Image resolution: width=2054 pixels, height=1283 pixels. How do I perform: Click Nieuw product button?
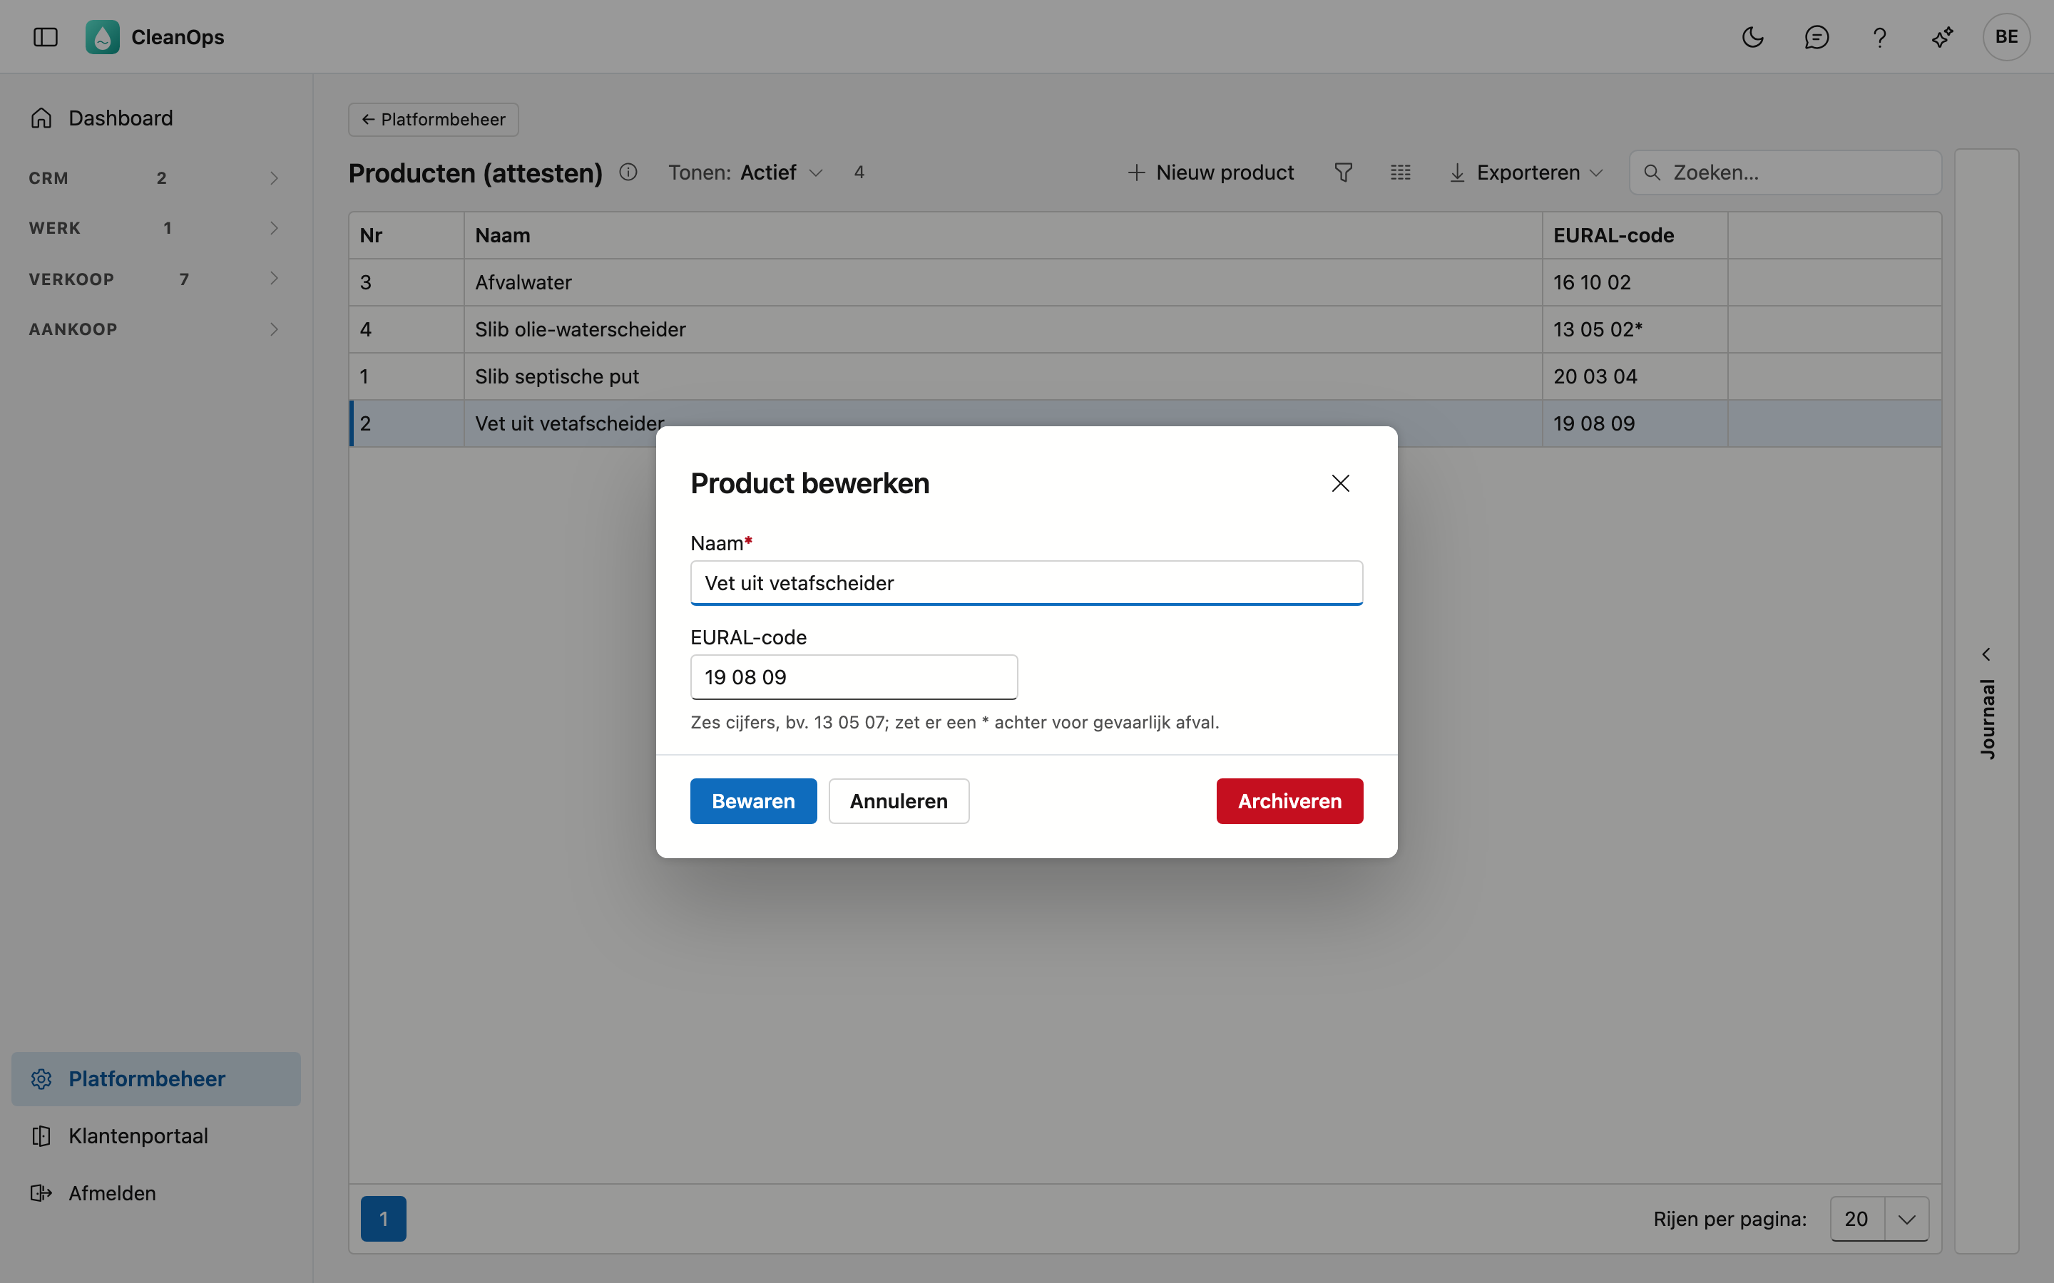pyautogui.click(x=1210, y=172)
